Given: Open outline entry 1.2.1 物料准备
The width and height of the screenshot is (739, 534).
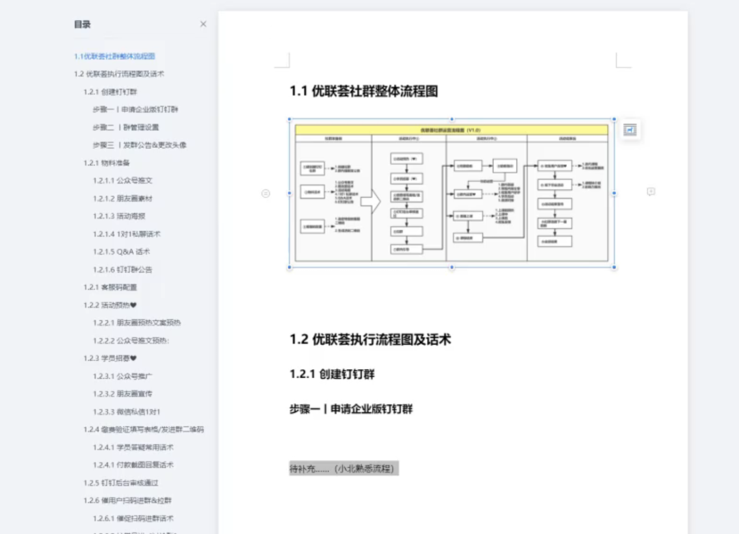Looking at the screenshot, I should (x=107, y=163).
